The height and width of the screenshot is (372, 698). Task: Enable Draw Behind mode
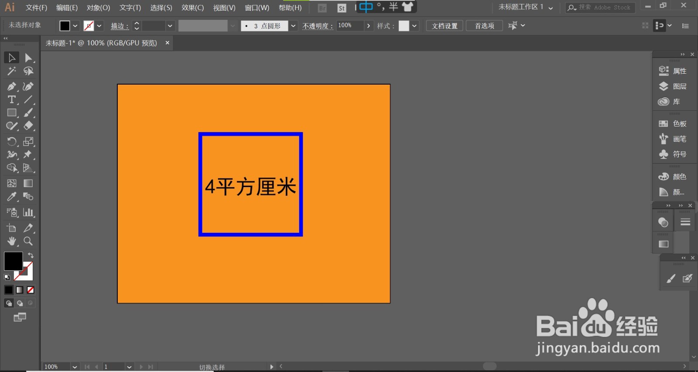point(20,303)
